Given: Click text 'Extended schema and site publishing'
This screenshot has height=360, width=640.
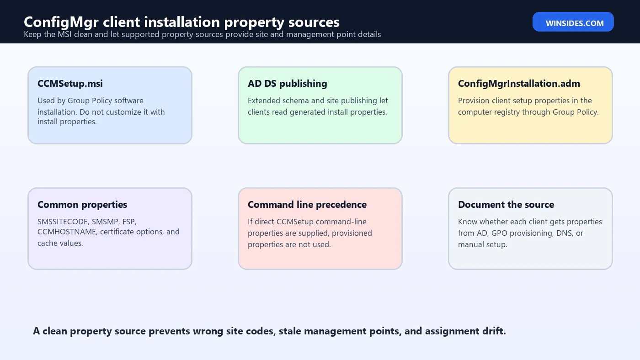Looking at the screenshot, I should coord(318,106).
